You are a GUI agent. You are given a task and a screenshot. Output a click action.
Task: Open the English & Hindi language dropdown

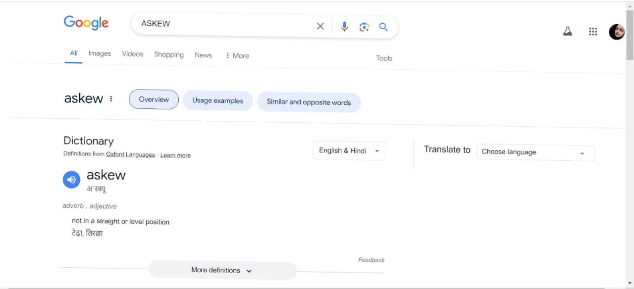(x=349, y=150)
